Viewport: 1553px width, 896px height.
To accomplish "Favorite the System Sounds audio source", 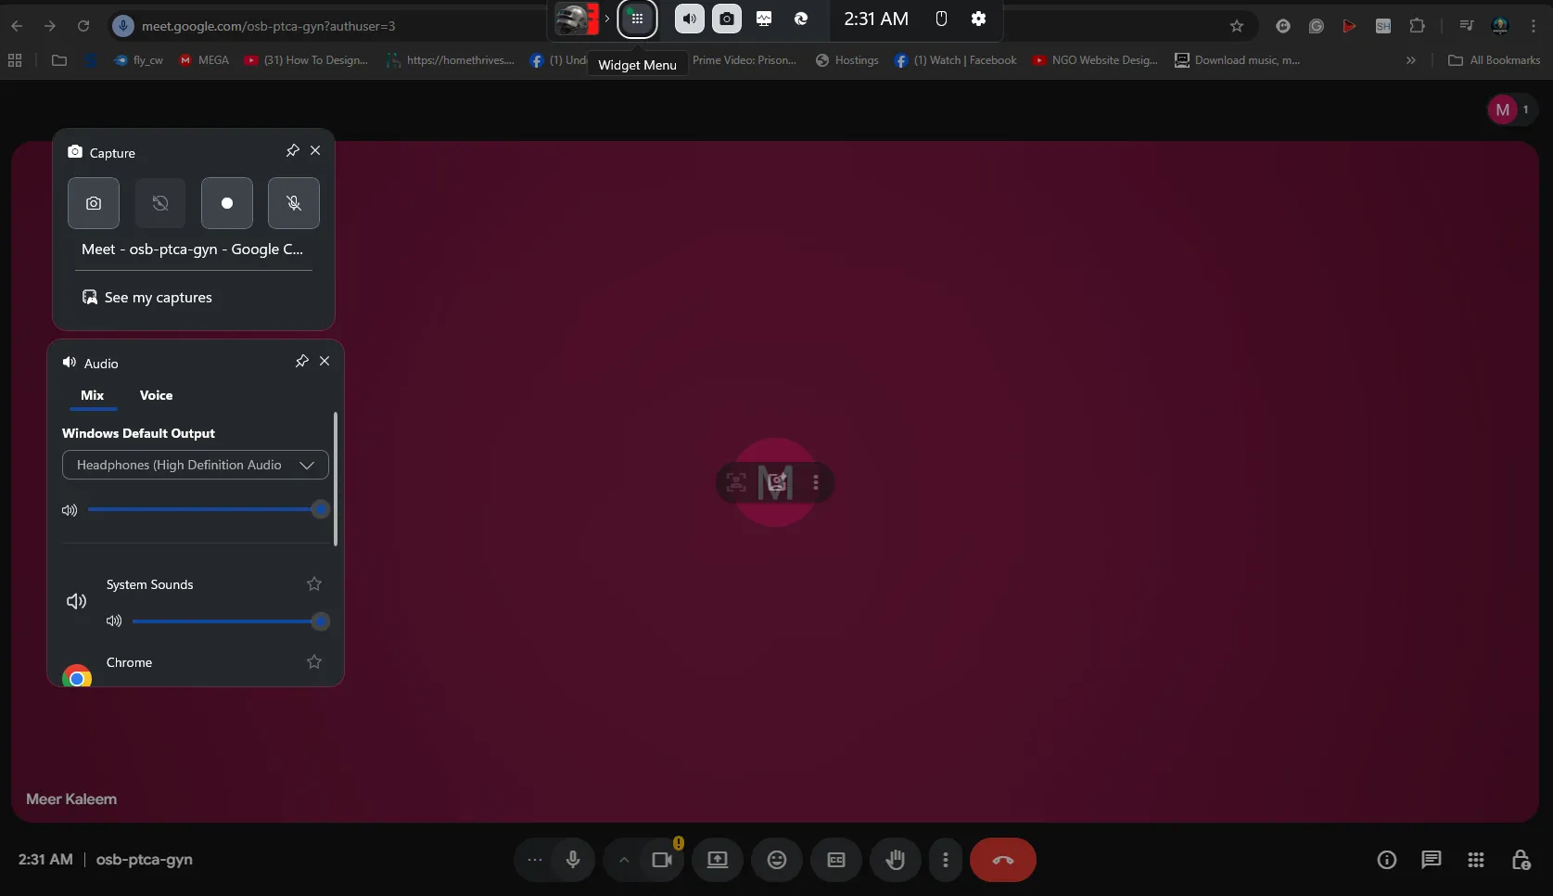I will (x=314, y=584).
